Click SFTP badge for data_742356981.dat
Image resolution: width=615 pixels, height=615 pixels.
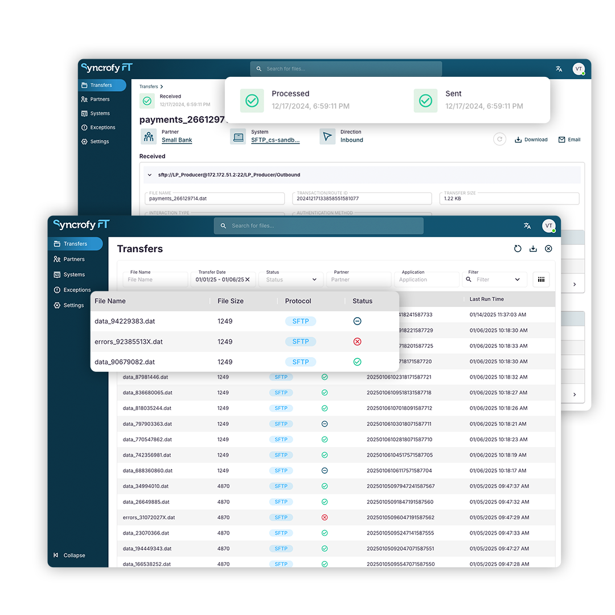pyautogui.click(x=281, y=455)
